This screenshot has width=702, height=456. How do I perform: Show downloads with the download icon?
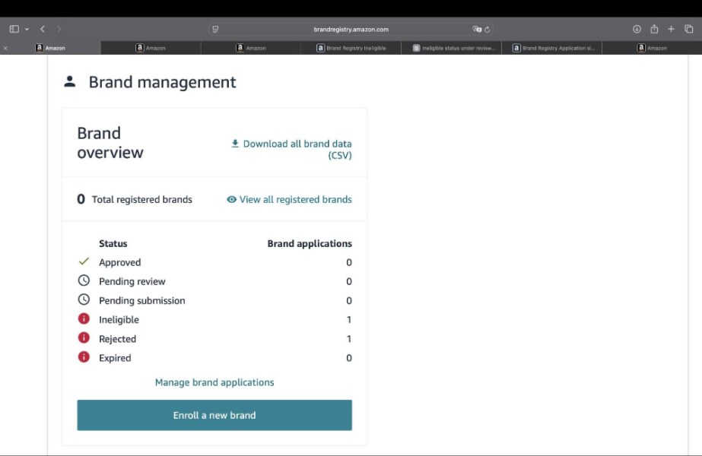coord(637,29)
